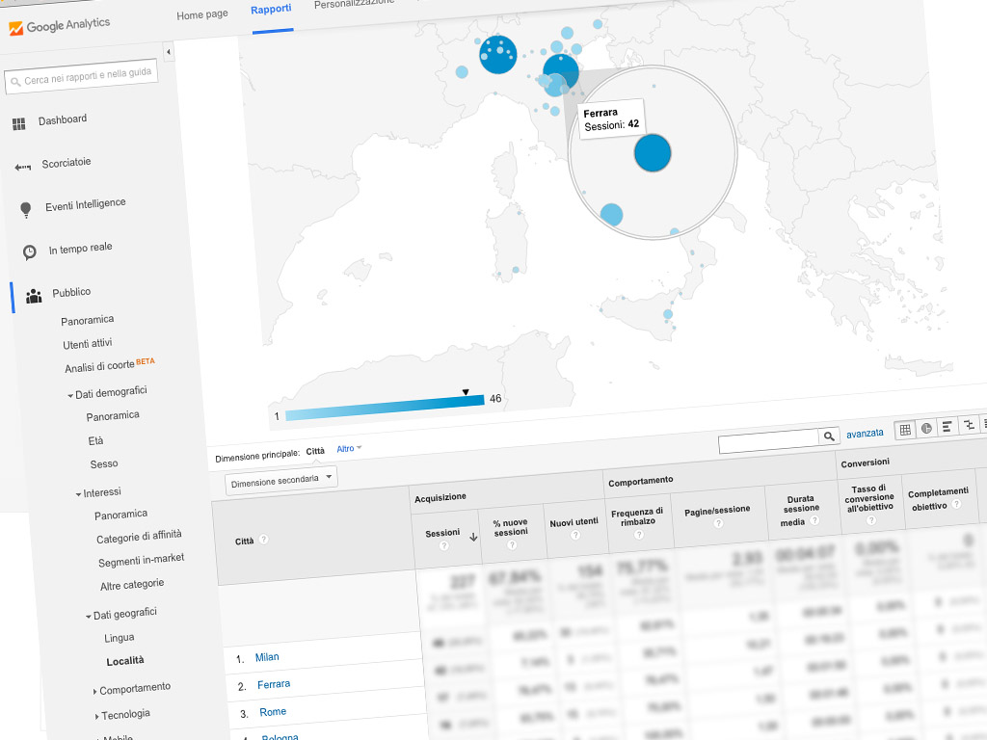Click the help icon under Frequenza di rimbalzo
This screenshot has width=987, height=740.
point(639,534)
